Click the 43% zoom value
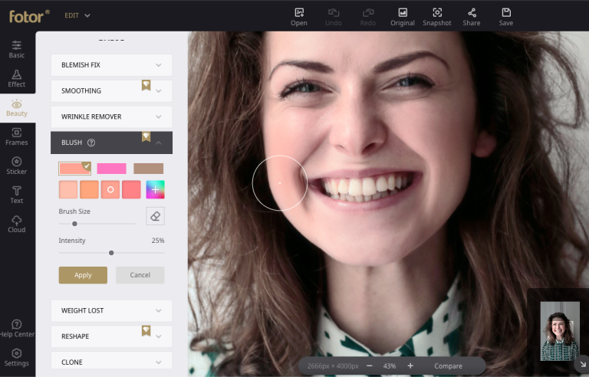 [x=390, y=366]
